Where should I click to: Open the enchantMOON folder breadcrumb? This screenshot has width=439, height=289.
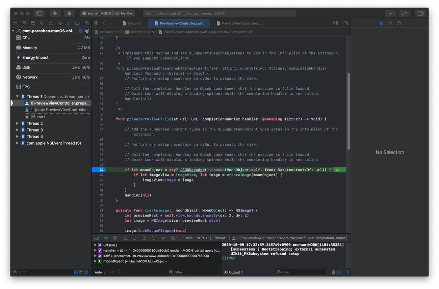pyautogui.click(x=140, y=32)
